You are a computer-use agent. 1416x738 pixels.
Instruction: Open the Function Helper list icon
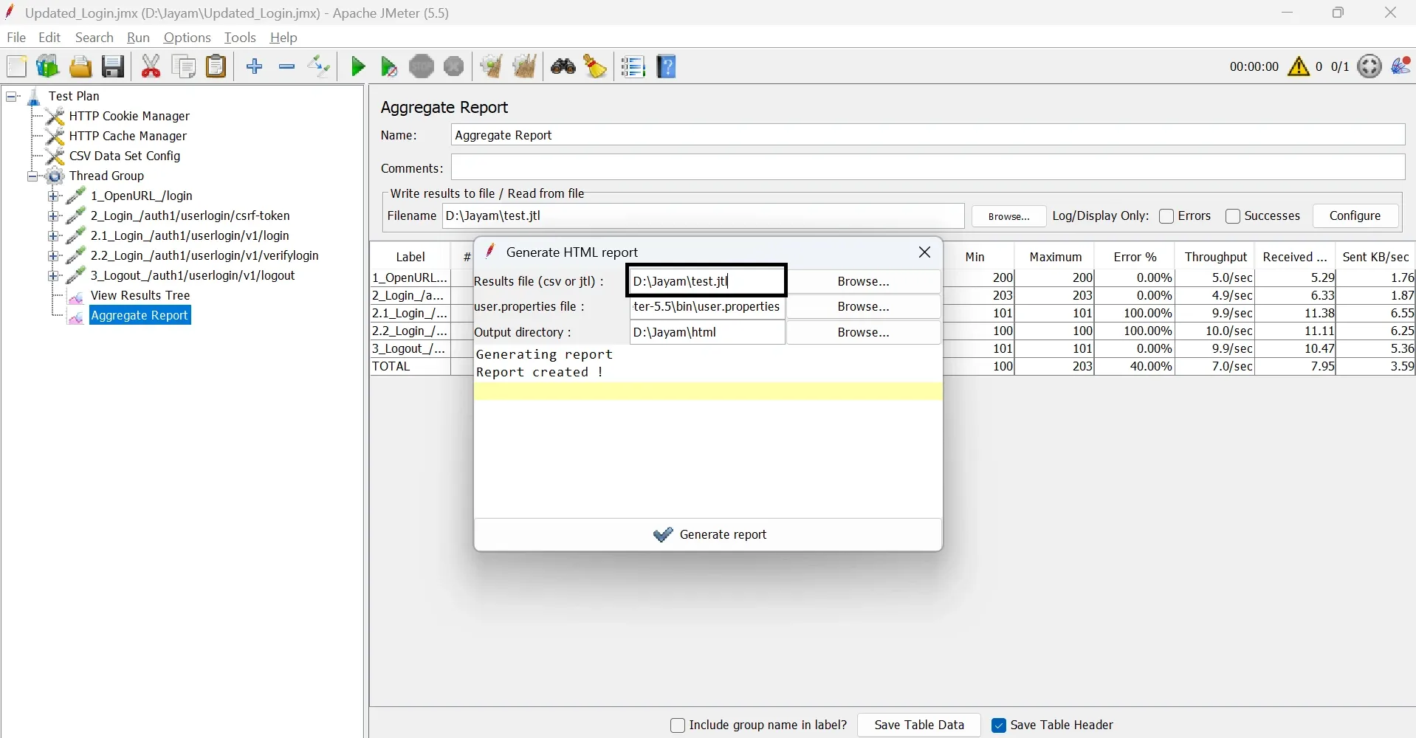coord(633,66)
